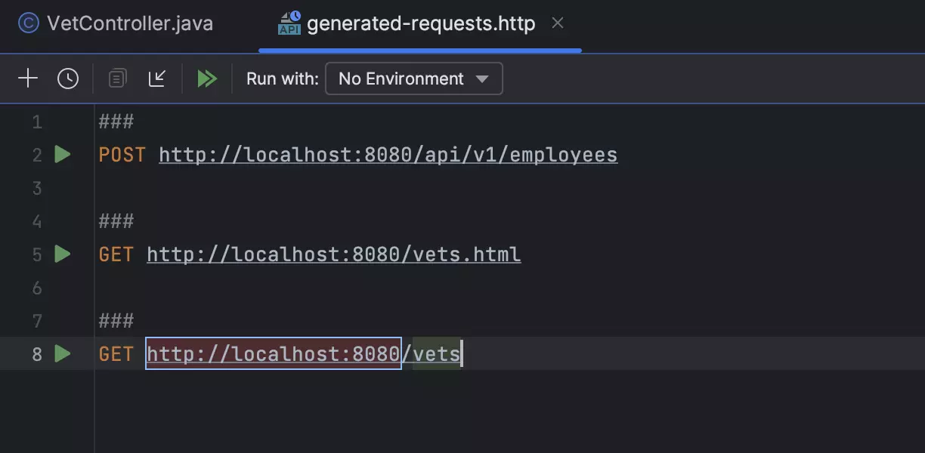The image size is (925, 453).
Task: Select the generated-requests.http tab
Action: tap(420, 23)
